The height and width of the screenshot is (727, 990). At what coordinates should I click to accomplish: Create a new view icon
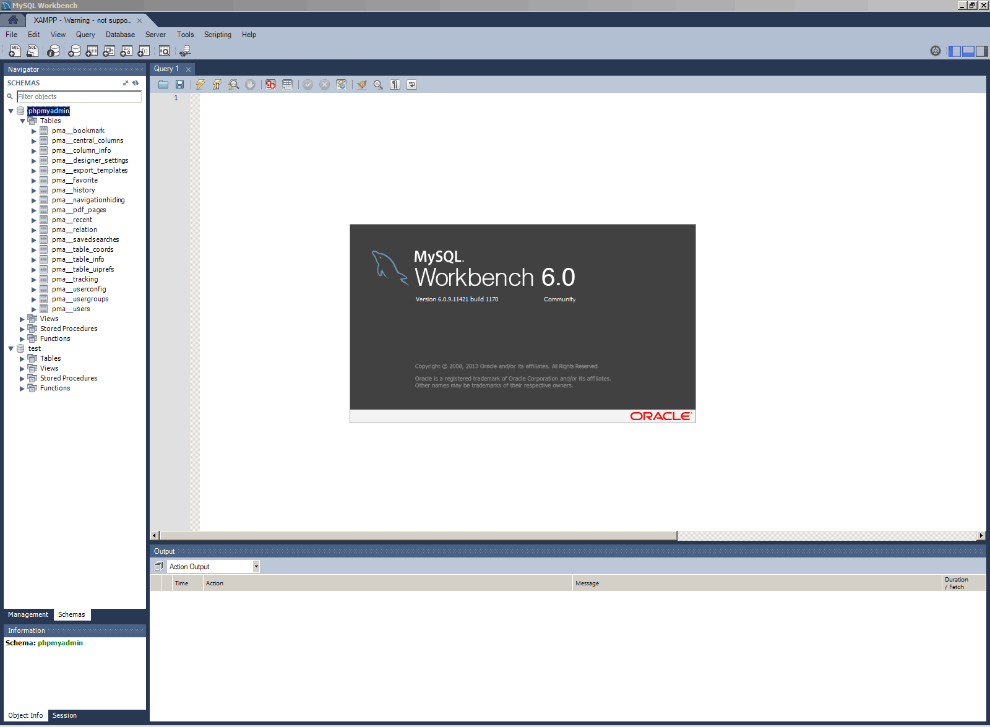click(109, 51)
